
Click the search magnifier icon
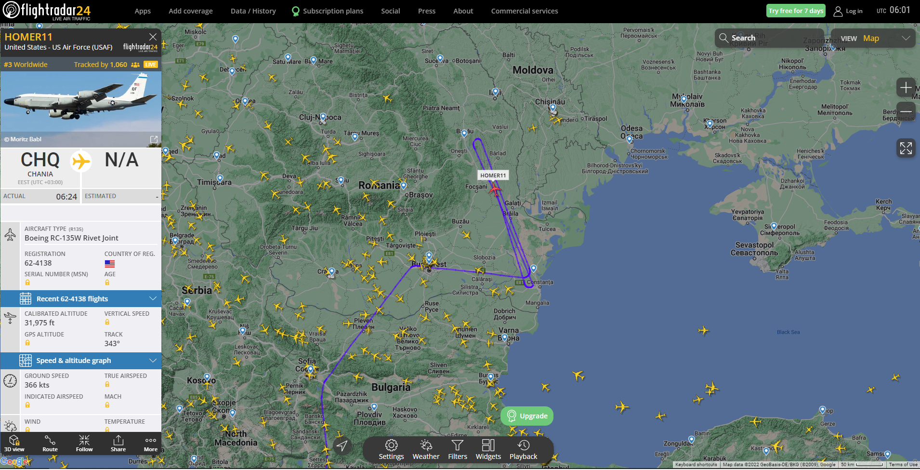pyautogui.click(x=723, y=38)
